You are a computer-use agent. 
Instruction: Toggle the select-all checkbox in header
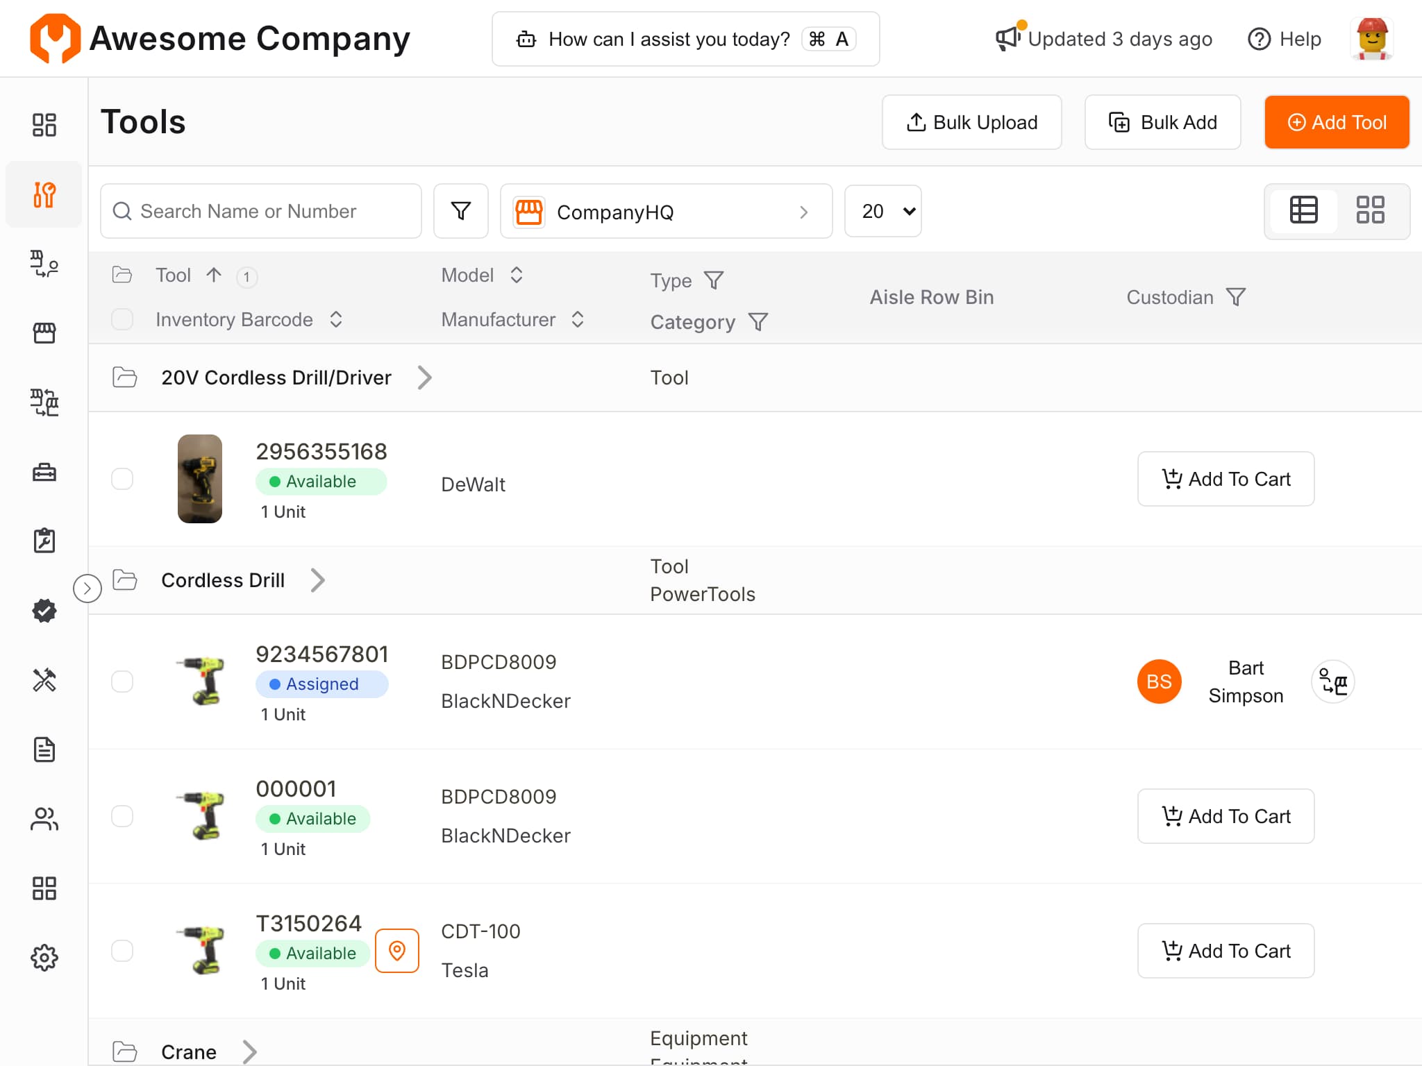coord(122,319)
